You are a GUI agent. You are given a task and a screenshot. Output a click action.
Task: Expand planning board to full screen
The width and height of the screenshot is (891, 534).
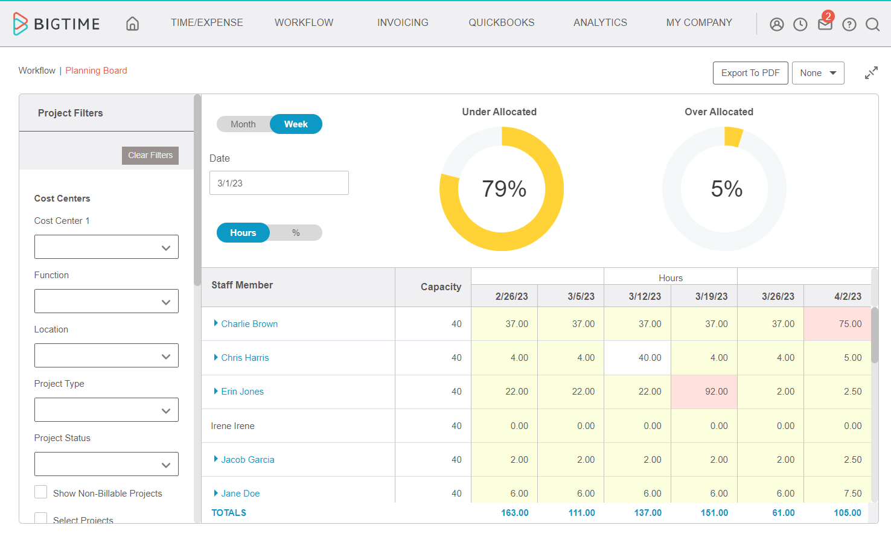pos(870,73)
